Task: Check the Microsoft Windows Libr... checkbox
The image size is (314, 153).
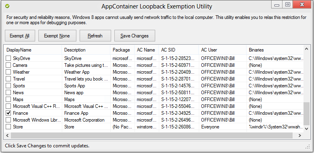Action: (8, 120)
